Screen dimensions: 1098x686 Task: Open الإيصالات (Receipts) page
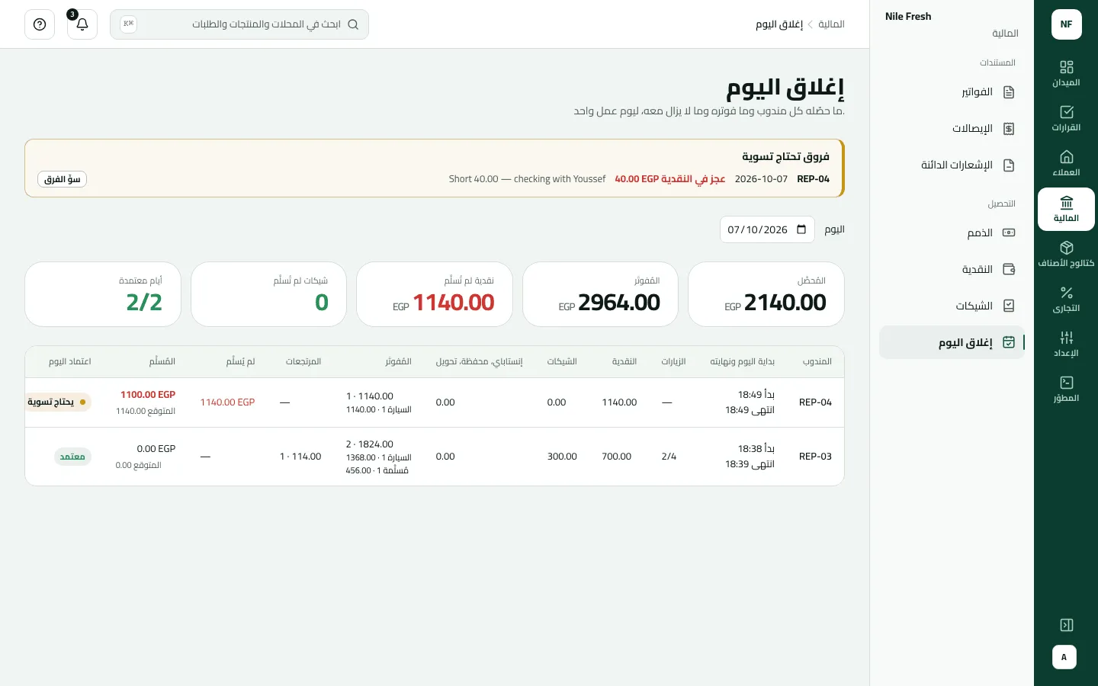[952, 129]
